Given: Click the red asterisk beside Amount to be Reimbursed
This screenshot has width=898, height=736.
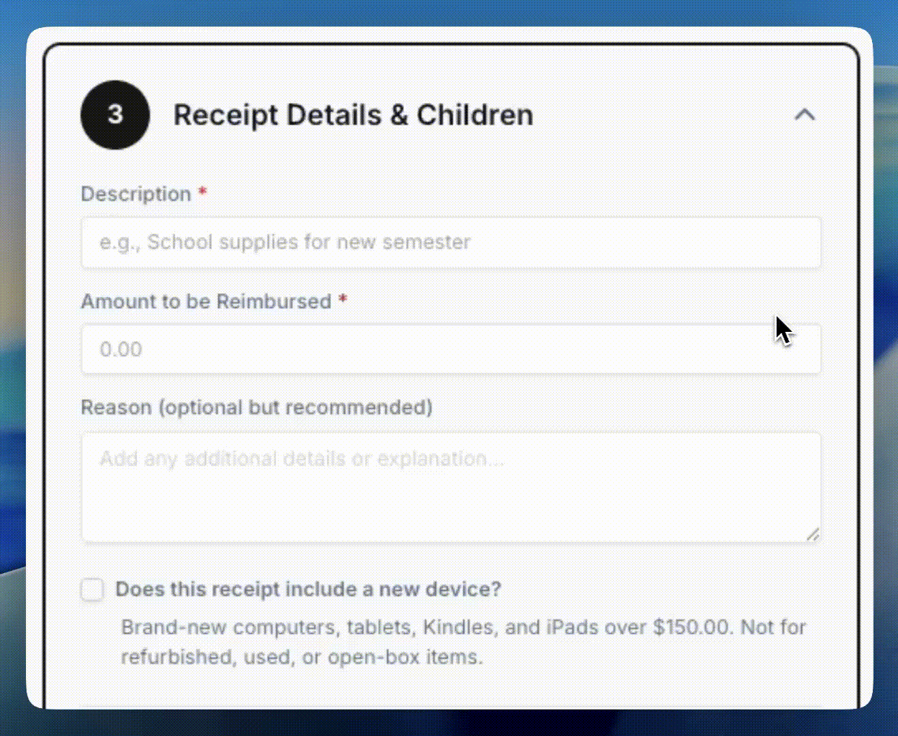Looking at the screenshot, I should pyautogui.click(x=343, y=300).
